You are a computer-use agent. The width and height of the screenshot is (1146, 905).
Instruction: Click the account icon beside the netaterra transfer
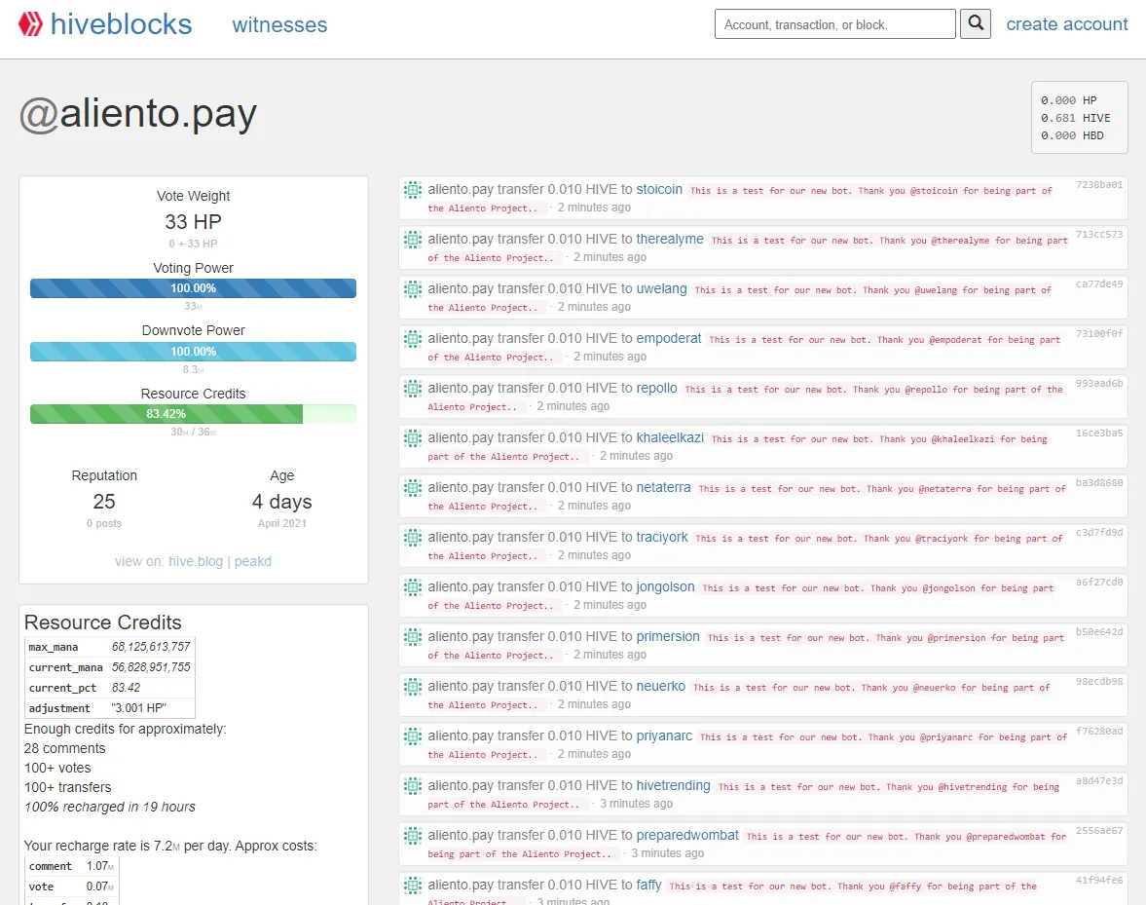pos(413,488)
